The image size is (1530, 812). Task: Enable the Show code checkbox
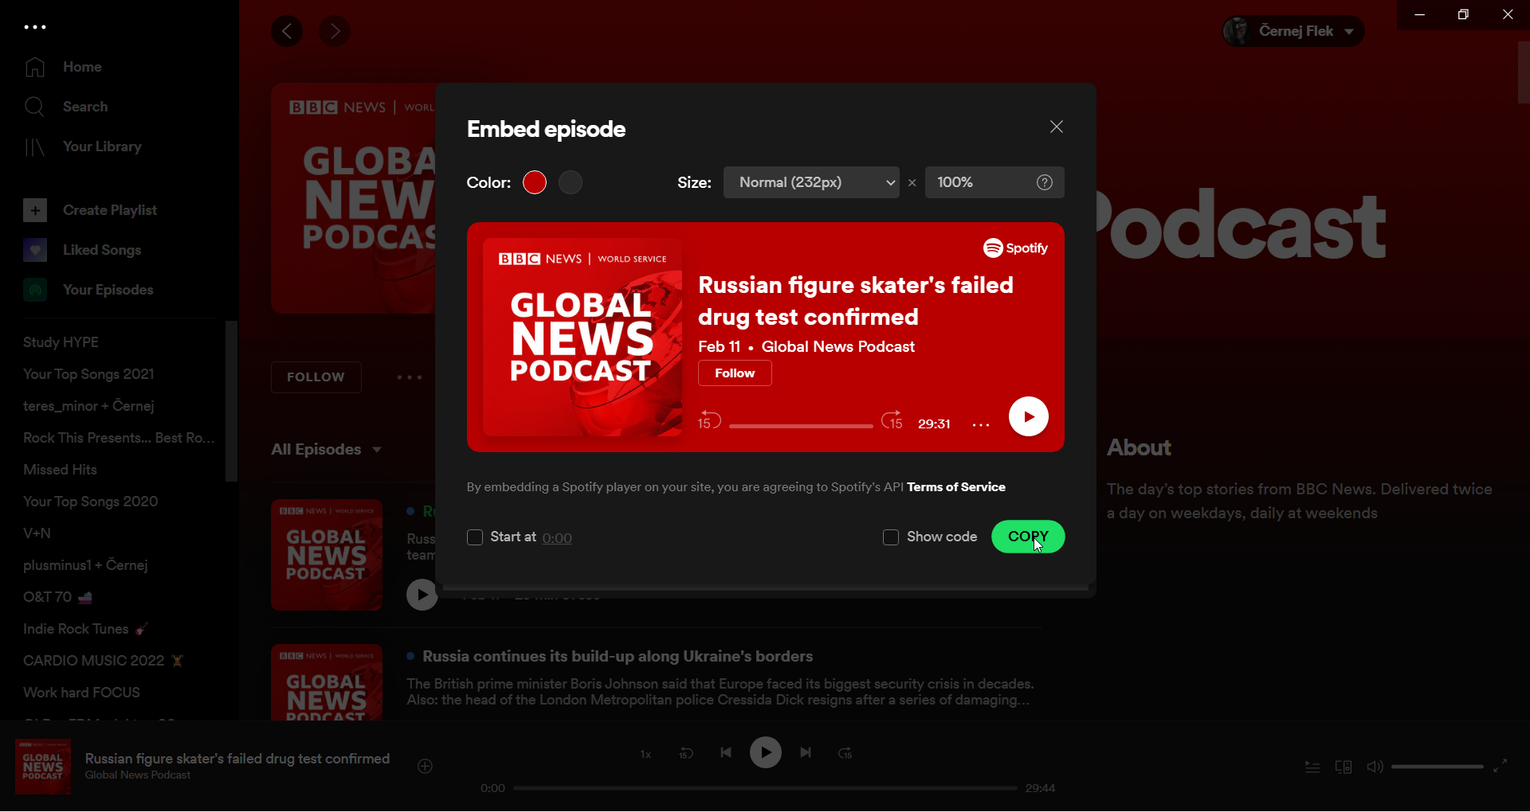(x=889, y=537)
